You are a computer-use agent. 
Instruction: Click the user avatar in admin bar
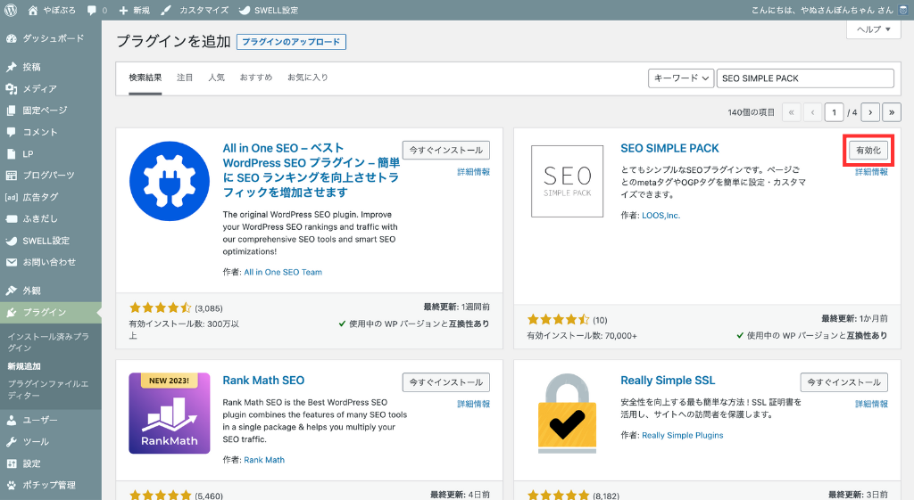904,10
